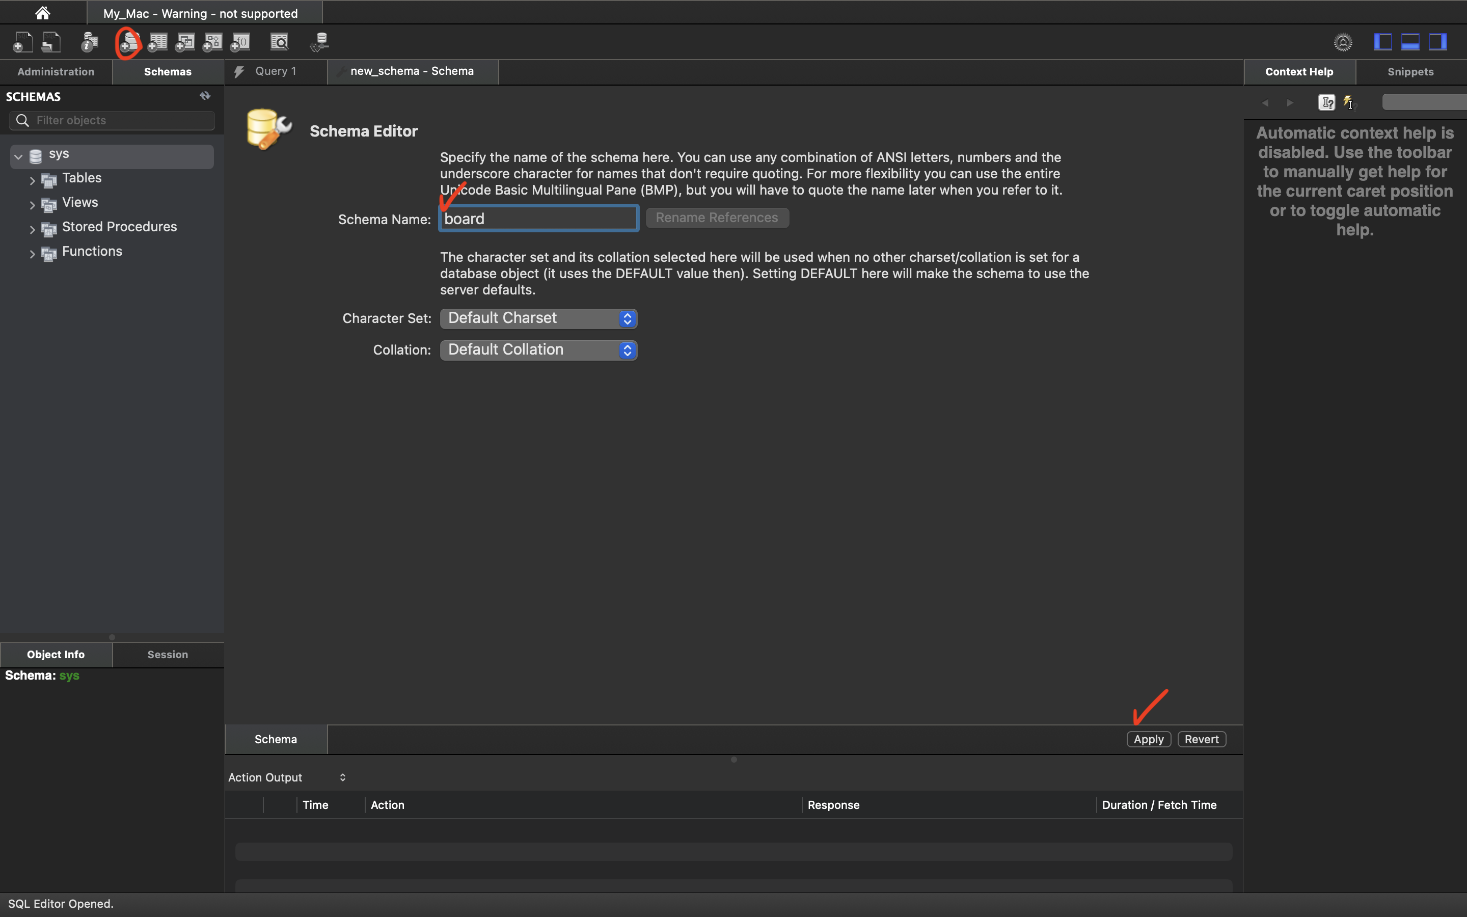
Task: Click the create new function icon
Action: (x=240, y=42)
